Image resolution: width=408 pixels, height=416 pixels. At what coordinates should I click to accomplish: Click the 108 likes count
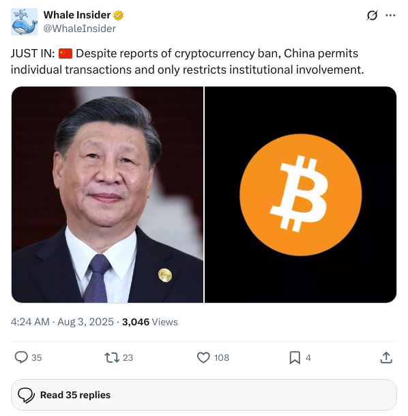pyautogui.click(x=221, y=357)
